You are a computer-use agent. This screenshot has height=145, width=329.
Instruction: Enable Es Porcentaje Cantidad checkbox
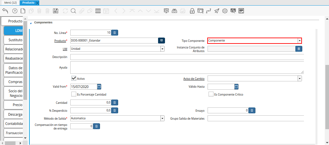point(74,94)
